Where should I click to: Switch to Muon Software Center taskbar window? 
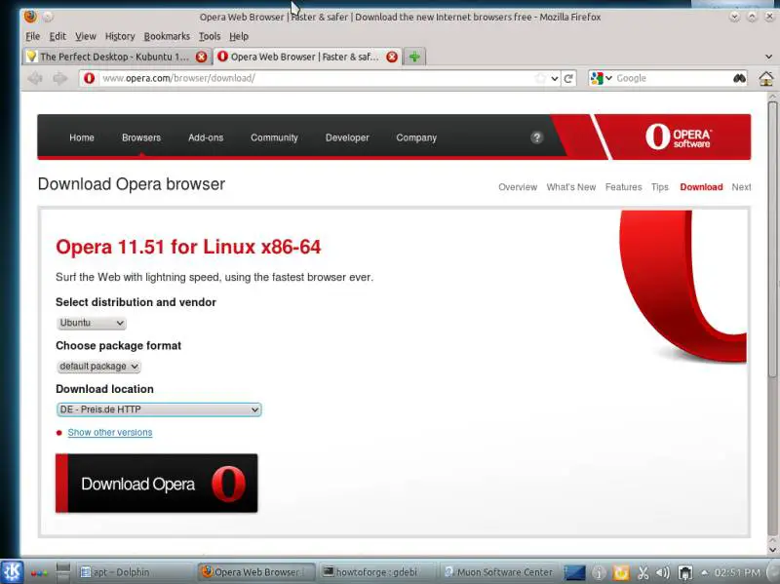coord(498,572)
